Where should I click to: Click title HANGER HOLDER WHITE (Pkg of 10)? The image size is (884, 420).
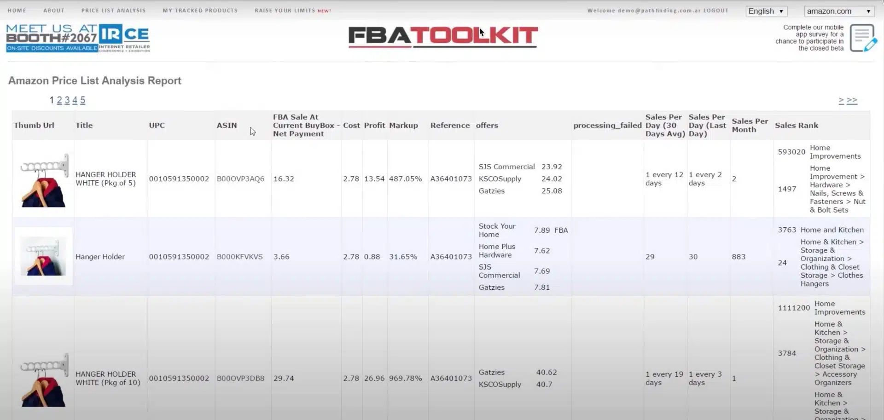pyautogui.click(x=108, y=378)
